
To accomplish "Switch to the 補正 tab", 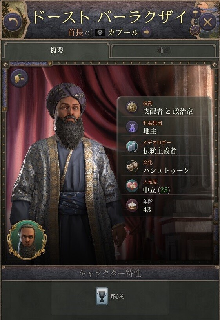I will 163,50.
